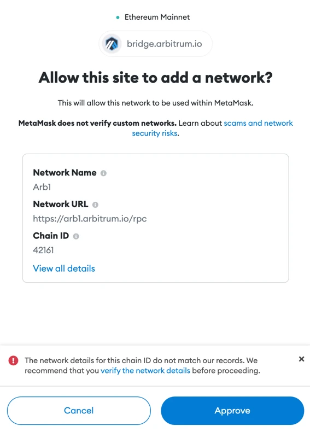Click the chain ID value 42161
The height and width of the screenshot is (432, 310).
point(43,250)
